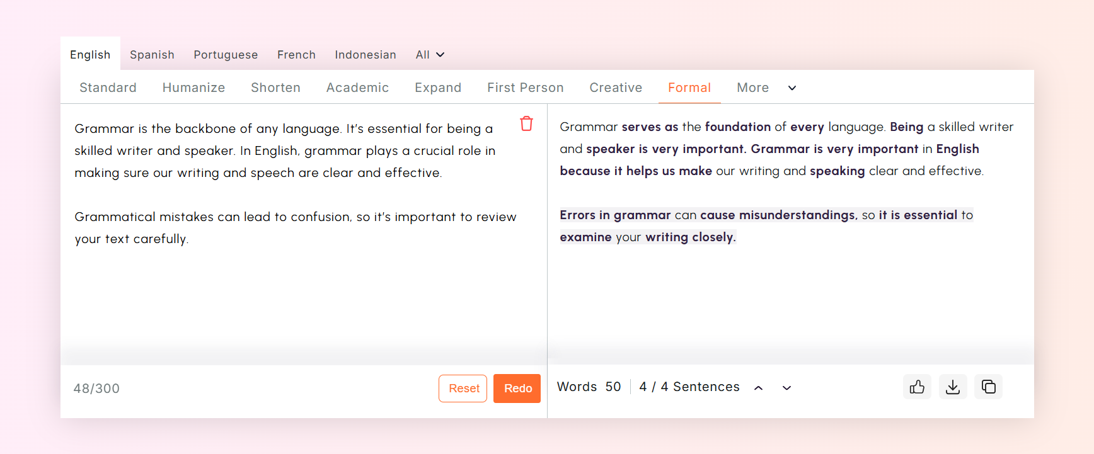The width and height of the screenshot is (1094, 454).
Task: Open the More modes menu label
Action: coord(752,88)
